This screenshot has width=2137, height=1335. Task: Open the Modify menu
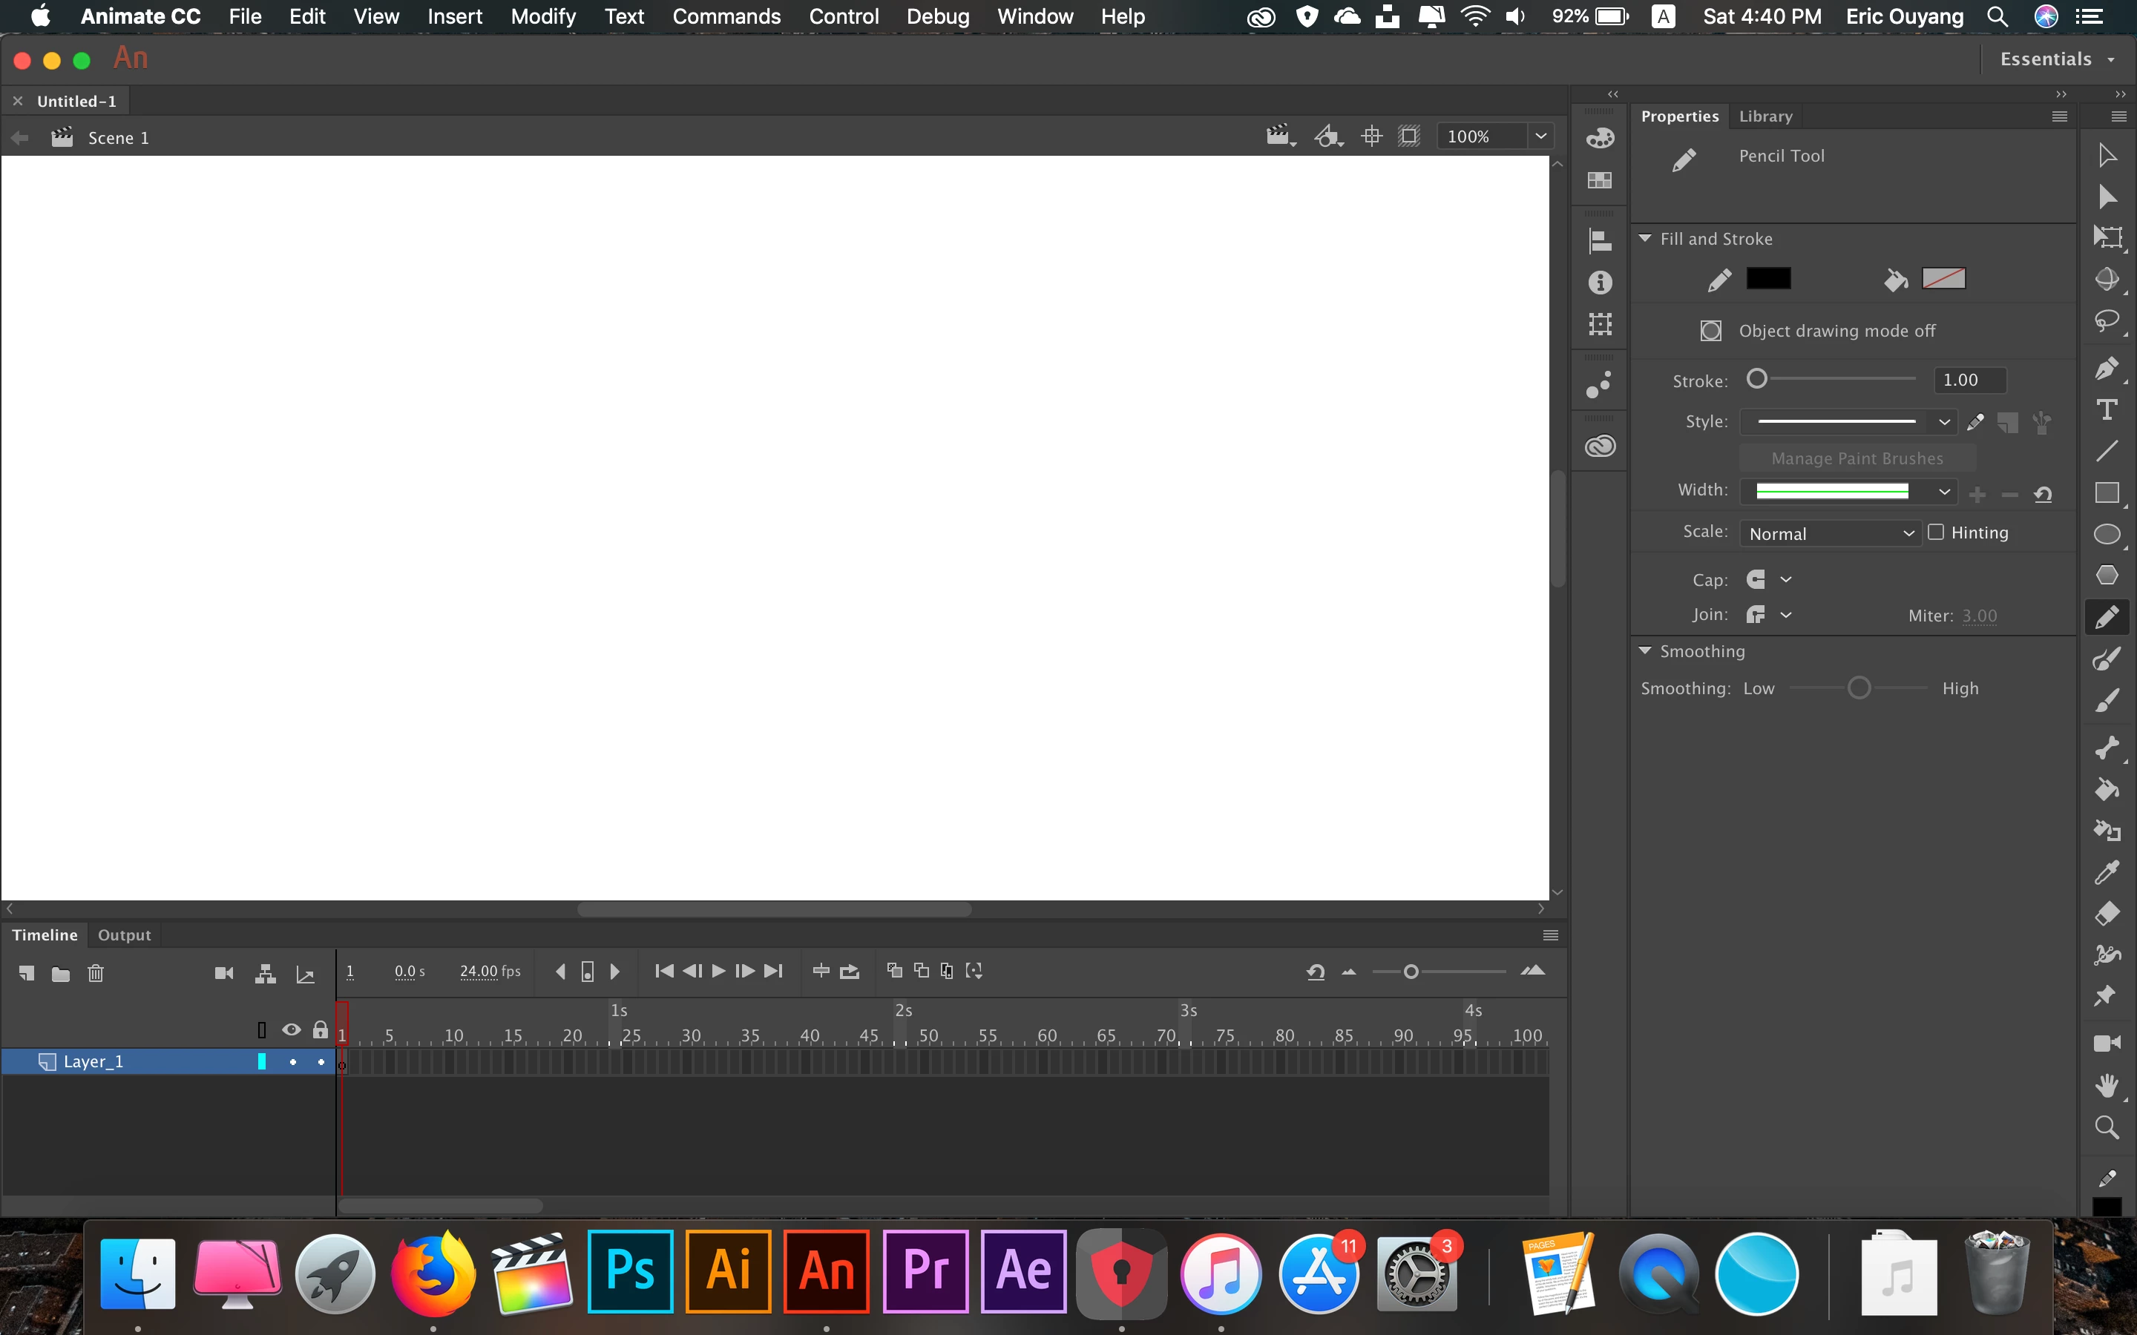click(542, 16)
